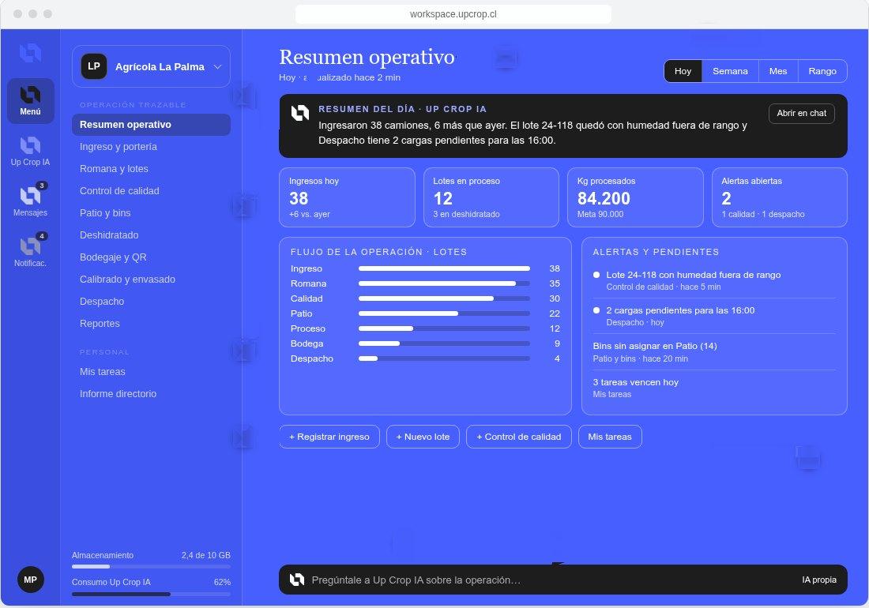This screenshot has height=608, width=869.
Task: Click the Mis tareas quick-action button
Action: coord(610,437)
